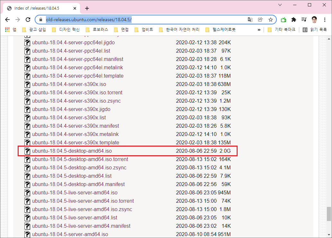
Task: Click the globe favicon on the tab
Action: (x=9, y=8)
